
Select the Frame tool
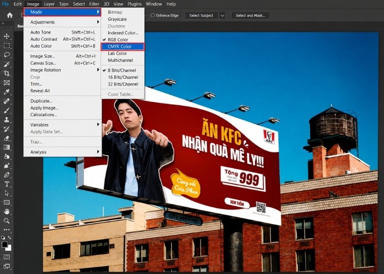point(7,83)
